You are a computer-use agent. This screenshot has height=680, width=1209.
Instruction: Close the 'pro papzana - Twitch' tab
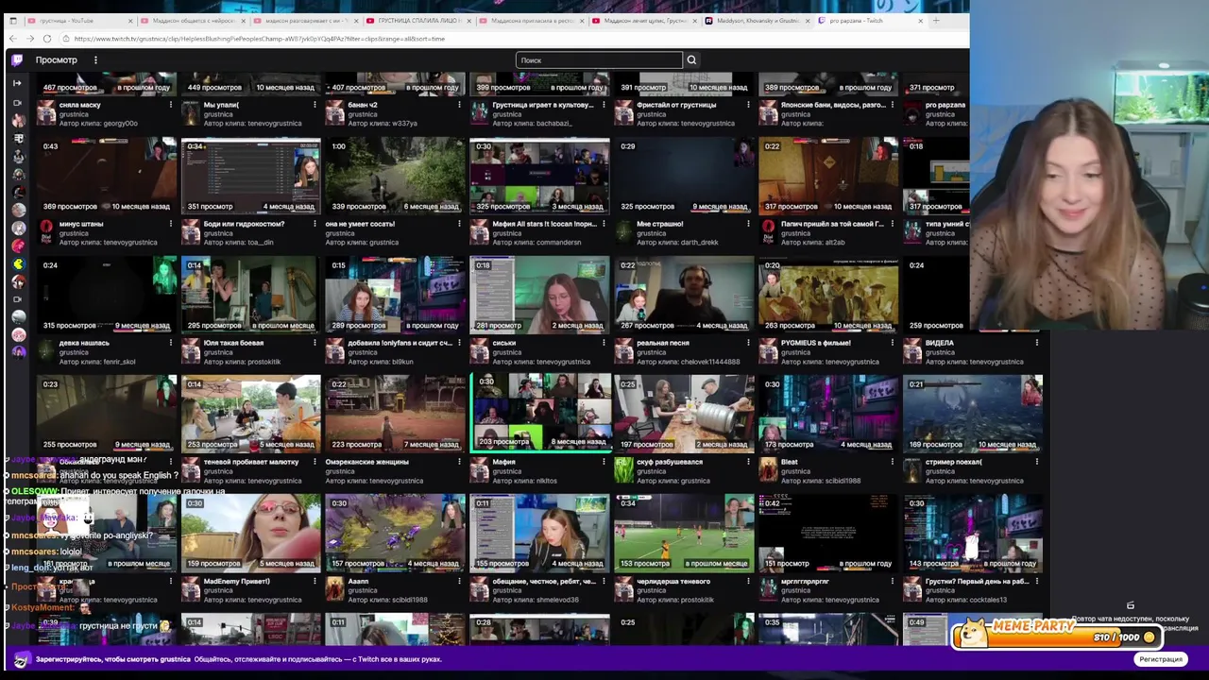920,21
